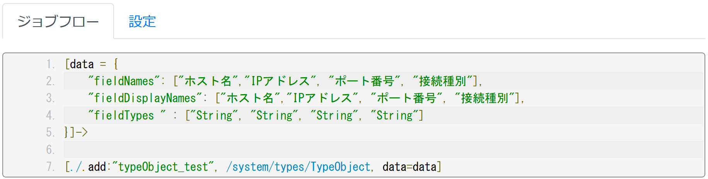The image size is (708, 179).
Task: Click "接続種別" in the fieldDisplayNames line
Action: 485,98
